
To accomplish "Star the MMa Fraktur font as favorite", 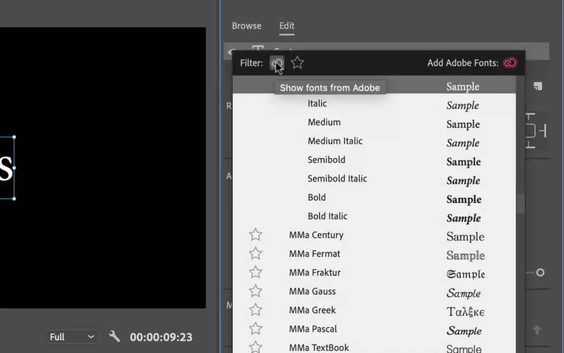I will coord(256,273).
